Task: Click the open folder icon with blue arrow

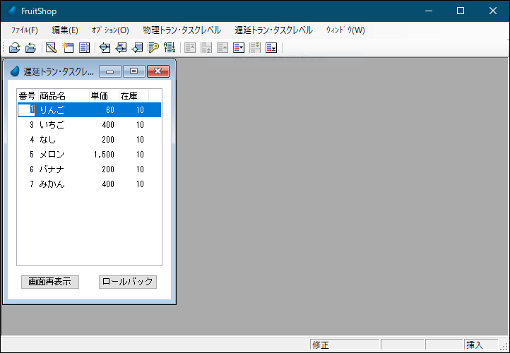Action: [x=30, y=48]
